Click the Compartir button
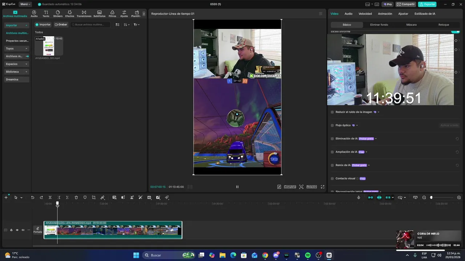 pyautogui.click(x=406, y=4)
